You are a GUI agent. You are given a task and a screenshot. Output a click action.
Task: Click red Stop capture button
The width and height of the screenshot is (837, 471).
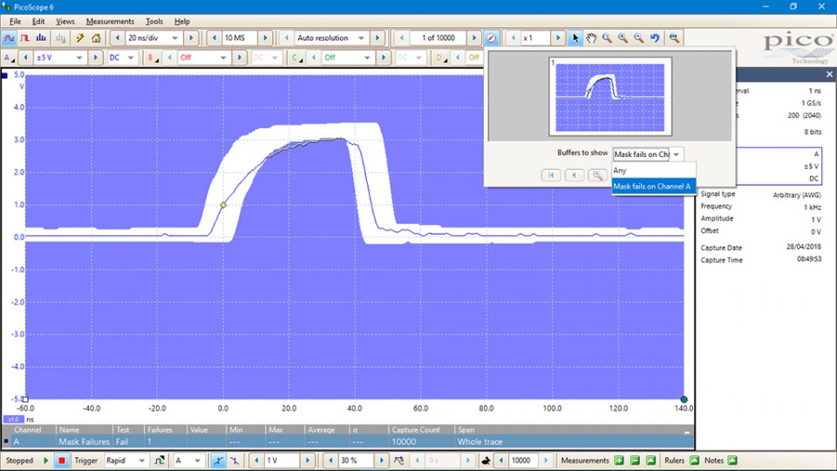[62, 461]
